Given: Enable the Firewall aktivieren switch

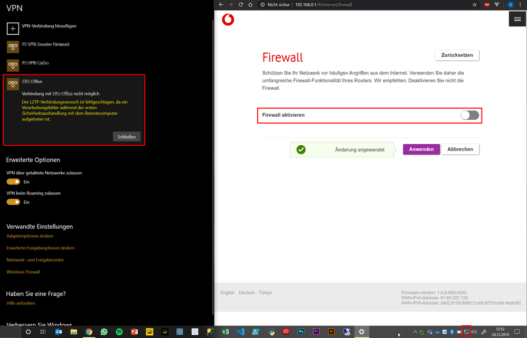Looking at the screenshot, I should 469,115.
